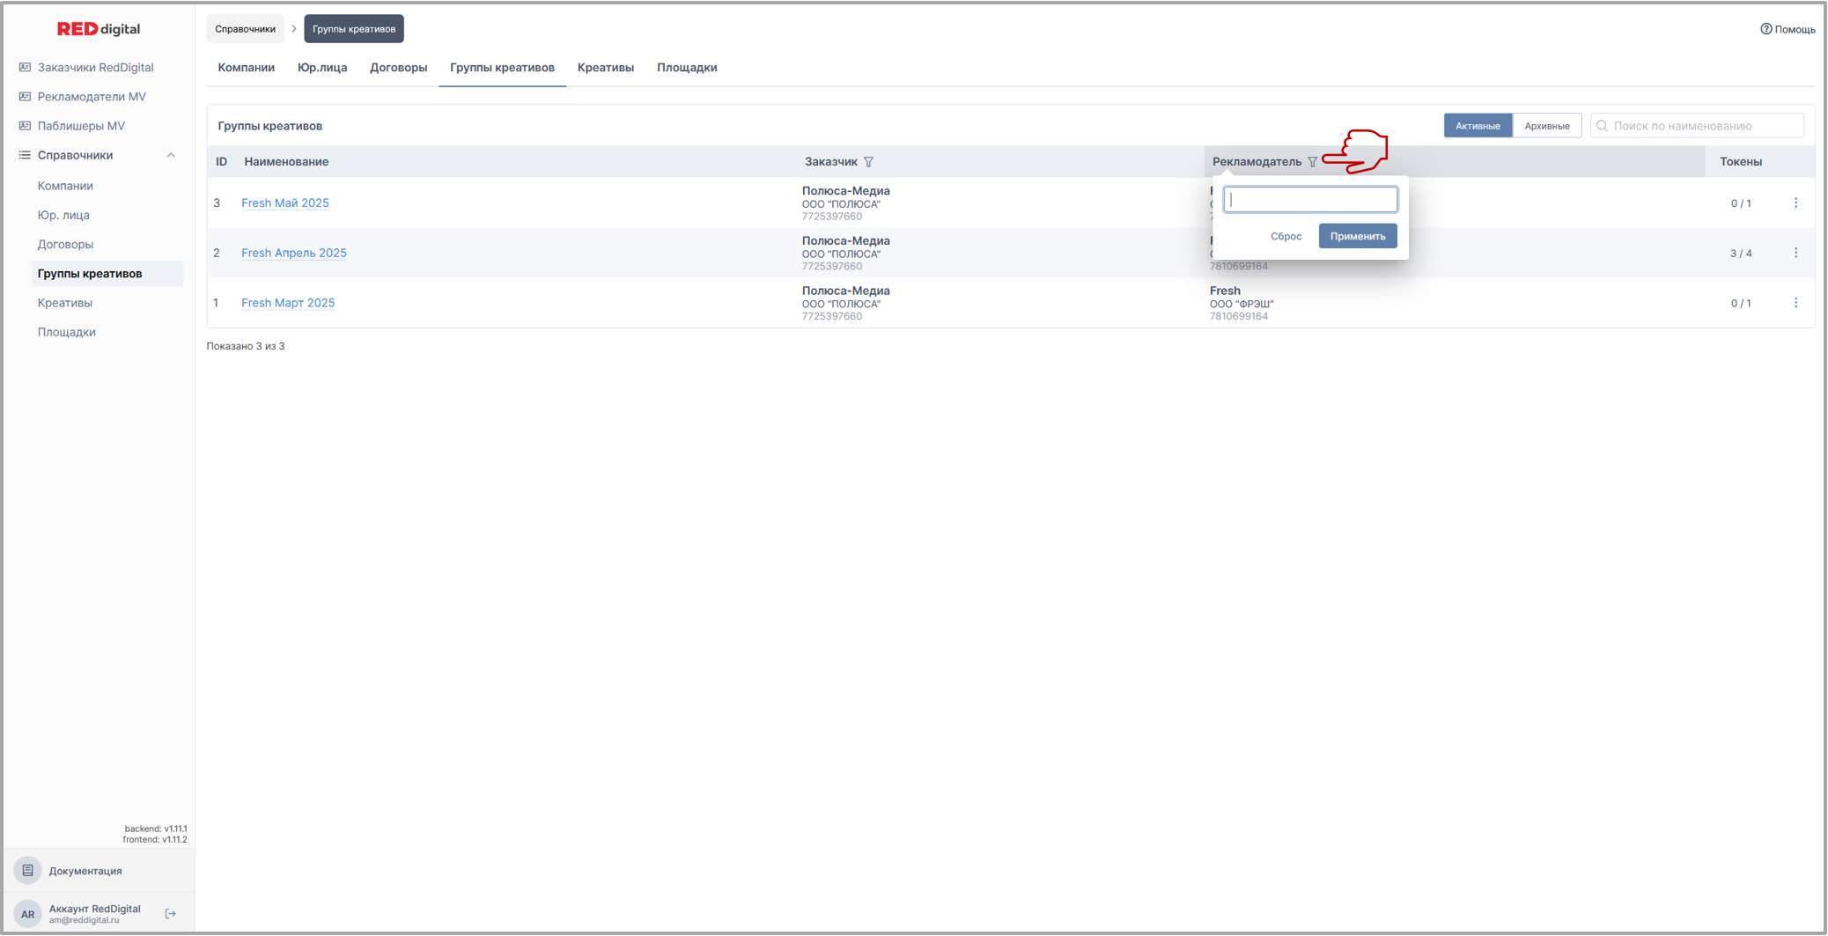The width and height of the screenshot is (1828, 936).
Task: Click the Рекламодатель filter text input
Action: (x=1309, y=200)
